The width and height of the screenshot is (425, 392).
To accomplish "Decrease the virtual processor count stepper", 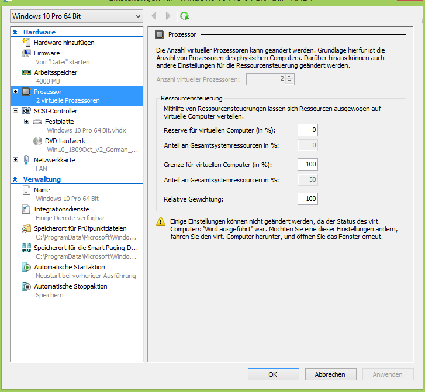I will pyautogui.click(x=289, y=81).
